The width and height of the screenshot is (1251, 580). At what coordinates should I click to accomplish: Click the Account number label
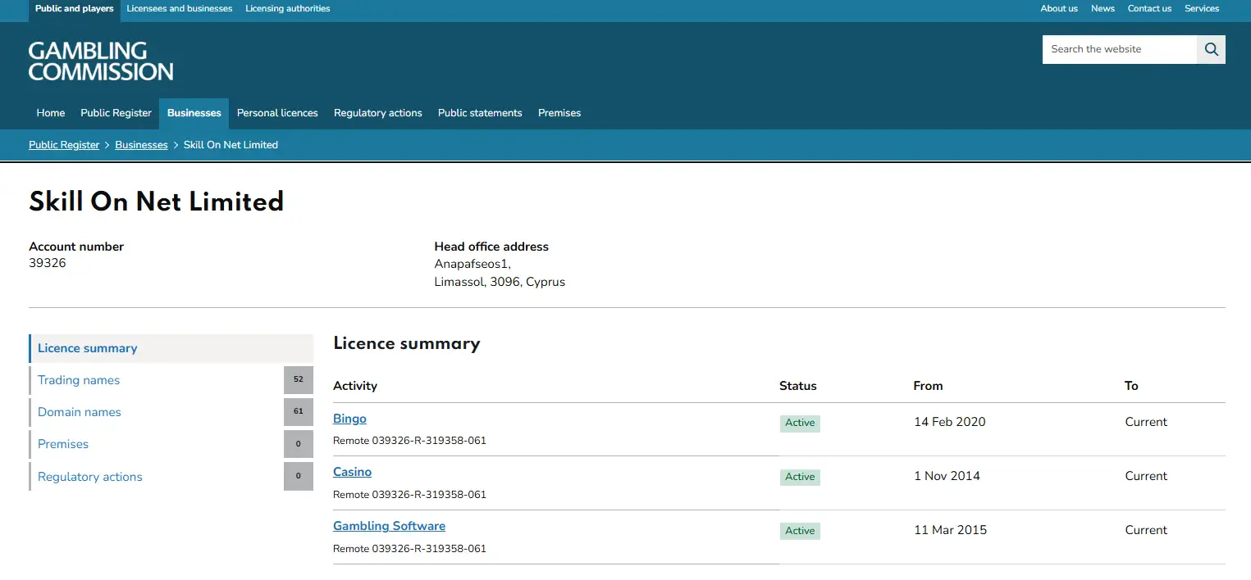click(x=76, y=247)
